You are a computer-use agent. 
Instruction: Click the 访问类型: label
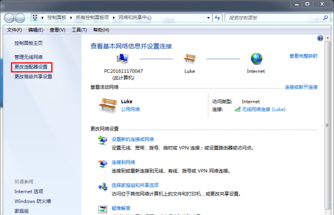222,102
